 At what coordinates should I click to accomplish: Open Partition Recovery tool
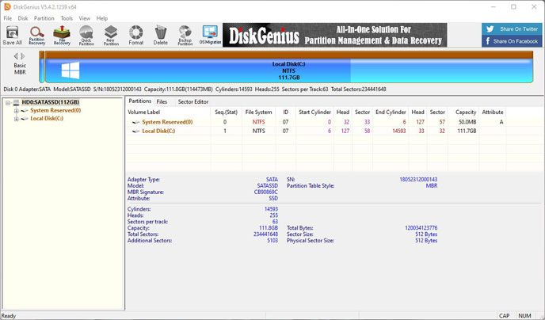tap(37, 35)
